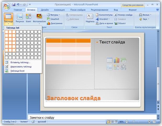
Task: Expand the Звук (Sound) dropdown
Action: tap(149, 19)
